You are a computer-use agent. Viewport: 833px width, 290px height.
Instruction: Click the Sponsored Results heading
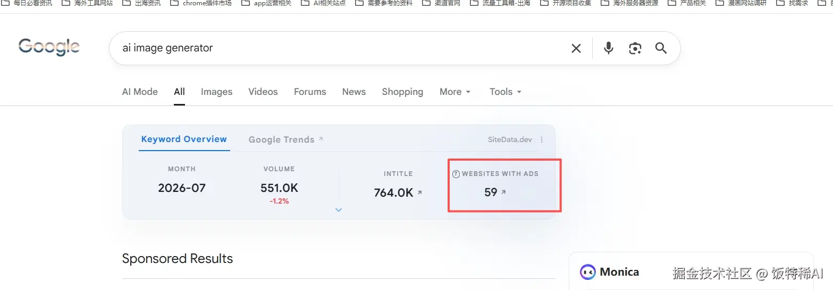coord(178,259)
